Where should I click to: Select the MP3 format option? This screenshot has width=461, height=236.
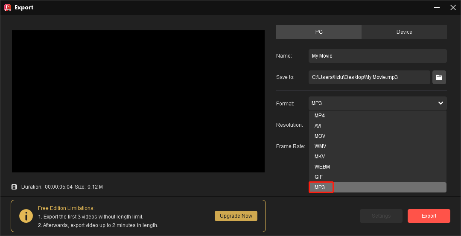point(377,187)
